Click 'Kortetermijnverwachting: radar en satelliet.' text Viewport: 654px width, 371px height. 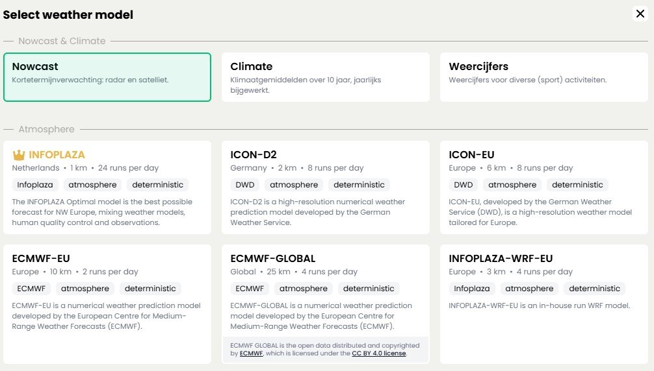point(90,80)
